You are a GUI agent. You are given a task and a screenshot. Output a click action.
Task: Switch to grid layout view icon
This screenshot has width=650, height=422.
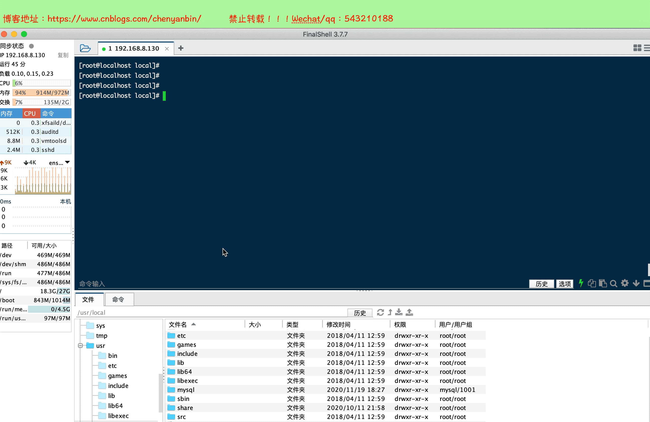pyautogui.click(x=637, y=48)
